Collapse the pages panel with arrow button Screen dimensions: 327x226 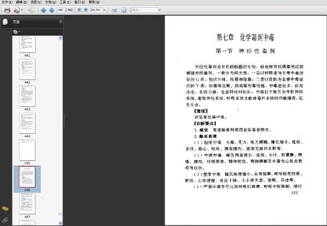[60, 22]
